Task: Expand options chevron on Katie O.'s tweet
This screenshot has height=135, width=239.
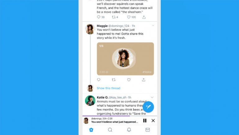Action: pos(152,97)
